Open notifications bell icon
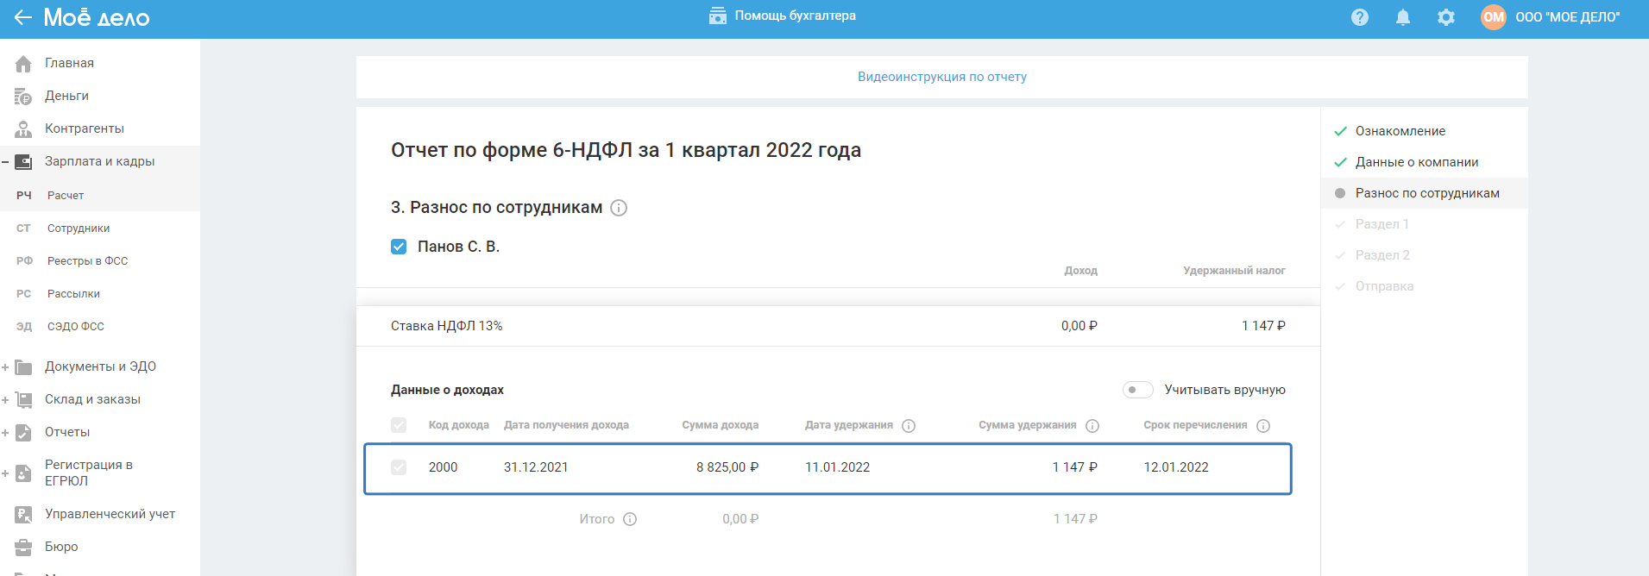The height and width of the screenshot is (576, 1649). click(x=1403, y=17)
